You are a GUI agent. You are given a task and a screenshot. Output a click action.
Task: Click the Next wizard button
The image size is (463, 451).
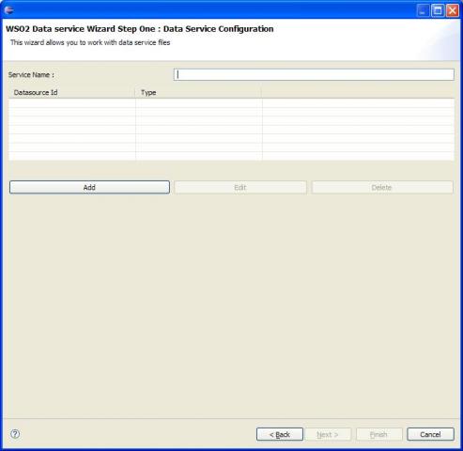328,434
